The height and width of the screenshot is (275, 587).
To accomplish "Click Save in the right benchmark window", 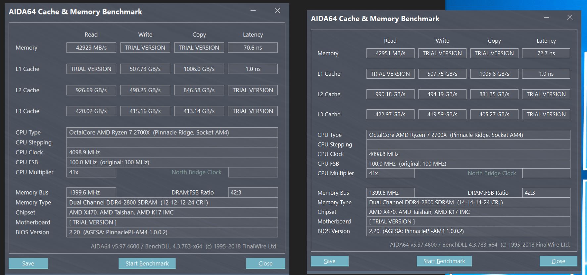I will pyautogui.click(x=329, y=261).
